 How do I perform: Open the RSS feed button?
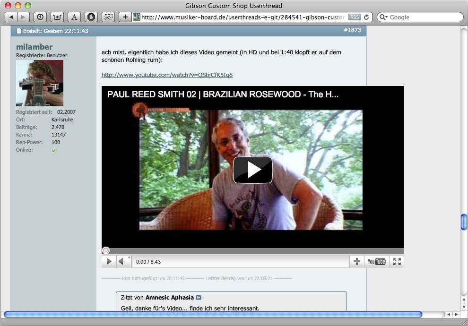[355, 17]
